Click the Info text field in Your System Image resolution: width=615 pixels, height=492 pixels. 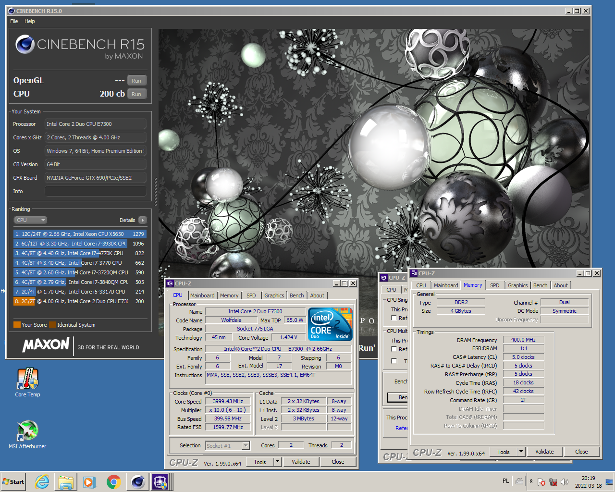pyautogui.click(x=96, y=191)
